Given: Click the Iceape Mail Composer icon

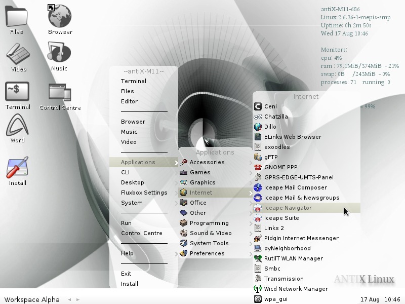Looking at the screenshot, I should (258, 187).
